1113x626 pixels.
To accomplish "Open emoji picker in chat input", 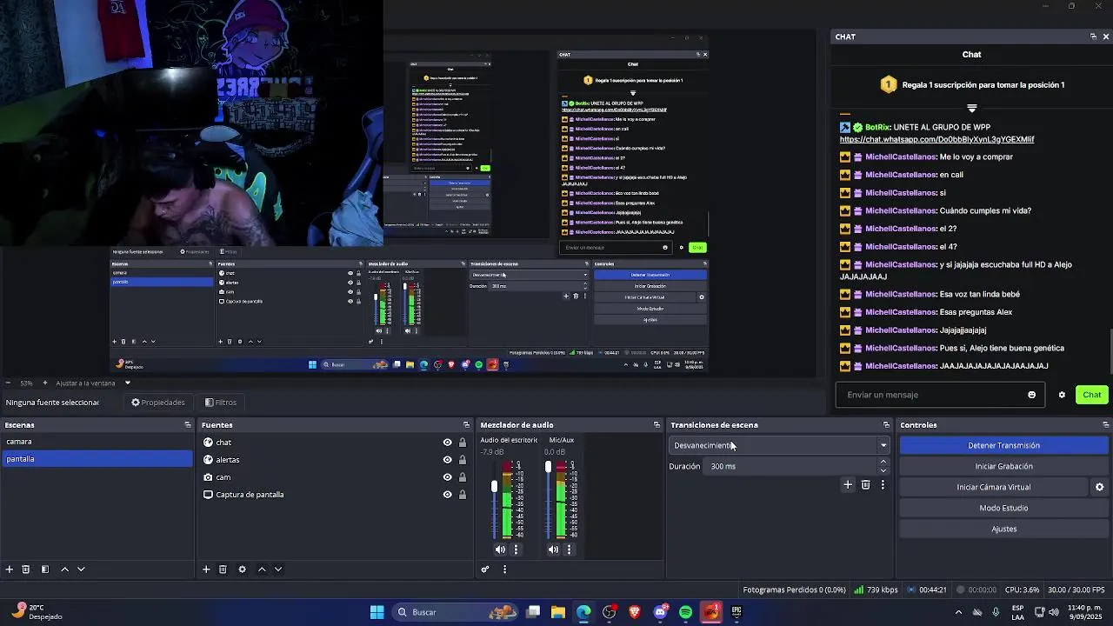I will 1032,395.
